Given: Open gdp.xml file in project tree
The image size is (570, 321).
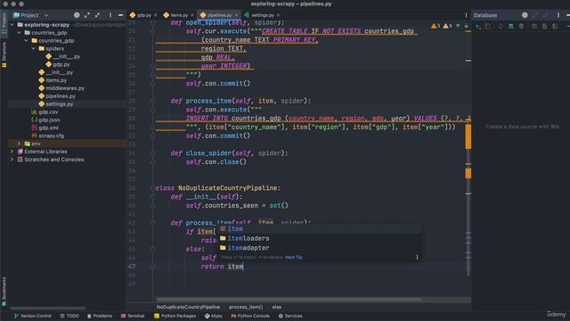Looking at the screenshot, I should (x=45, y=128).
